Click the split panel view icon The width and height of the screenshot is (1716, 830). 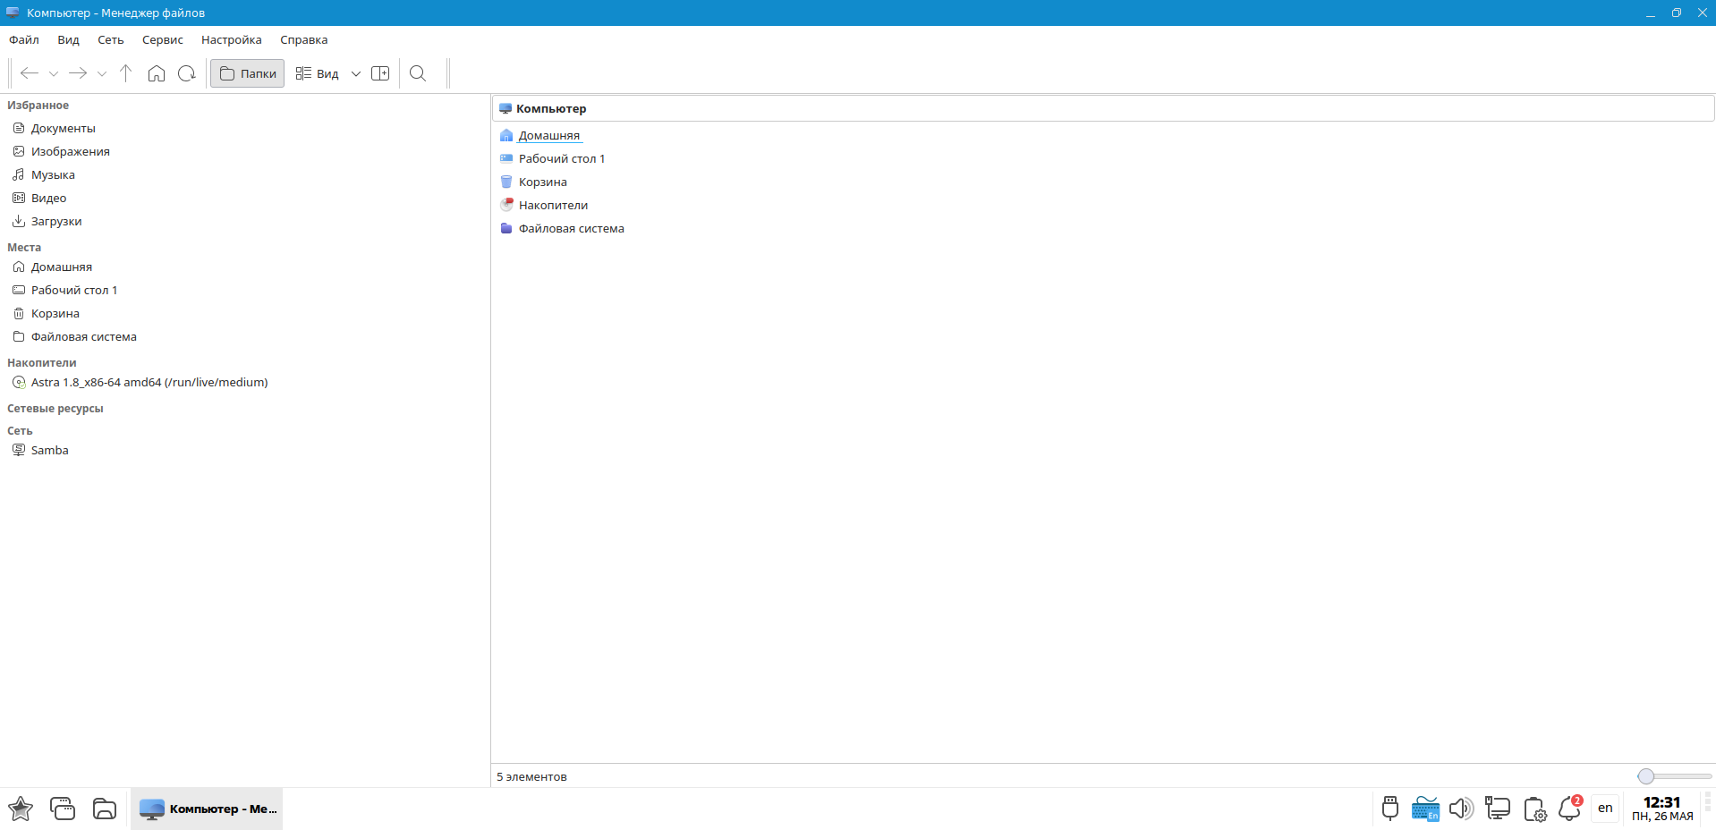coord(380,73)
